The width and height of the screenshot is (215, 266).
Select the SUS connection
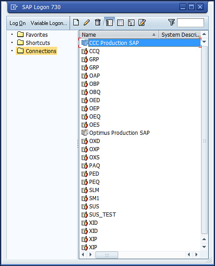(94, 206)
